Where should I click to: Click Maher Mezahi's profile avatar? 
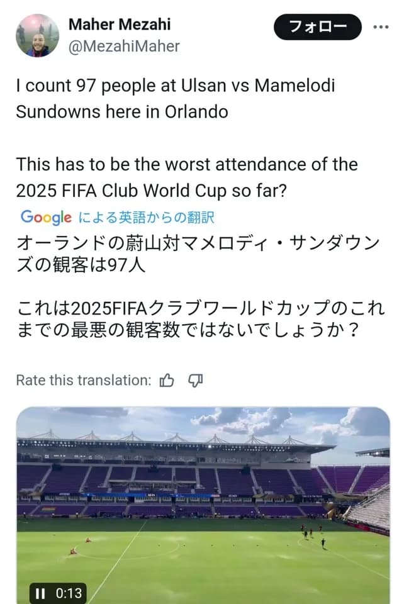36,36
